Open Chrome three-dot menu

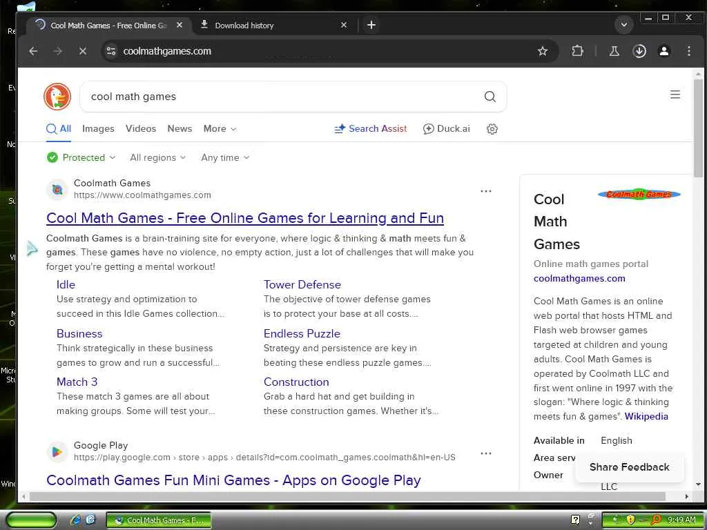coord(688,51)
